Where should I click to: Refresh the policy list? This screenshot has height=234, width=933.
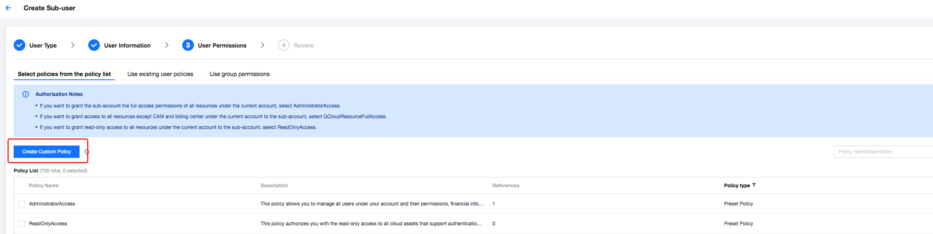(x=87, y=152)
